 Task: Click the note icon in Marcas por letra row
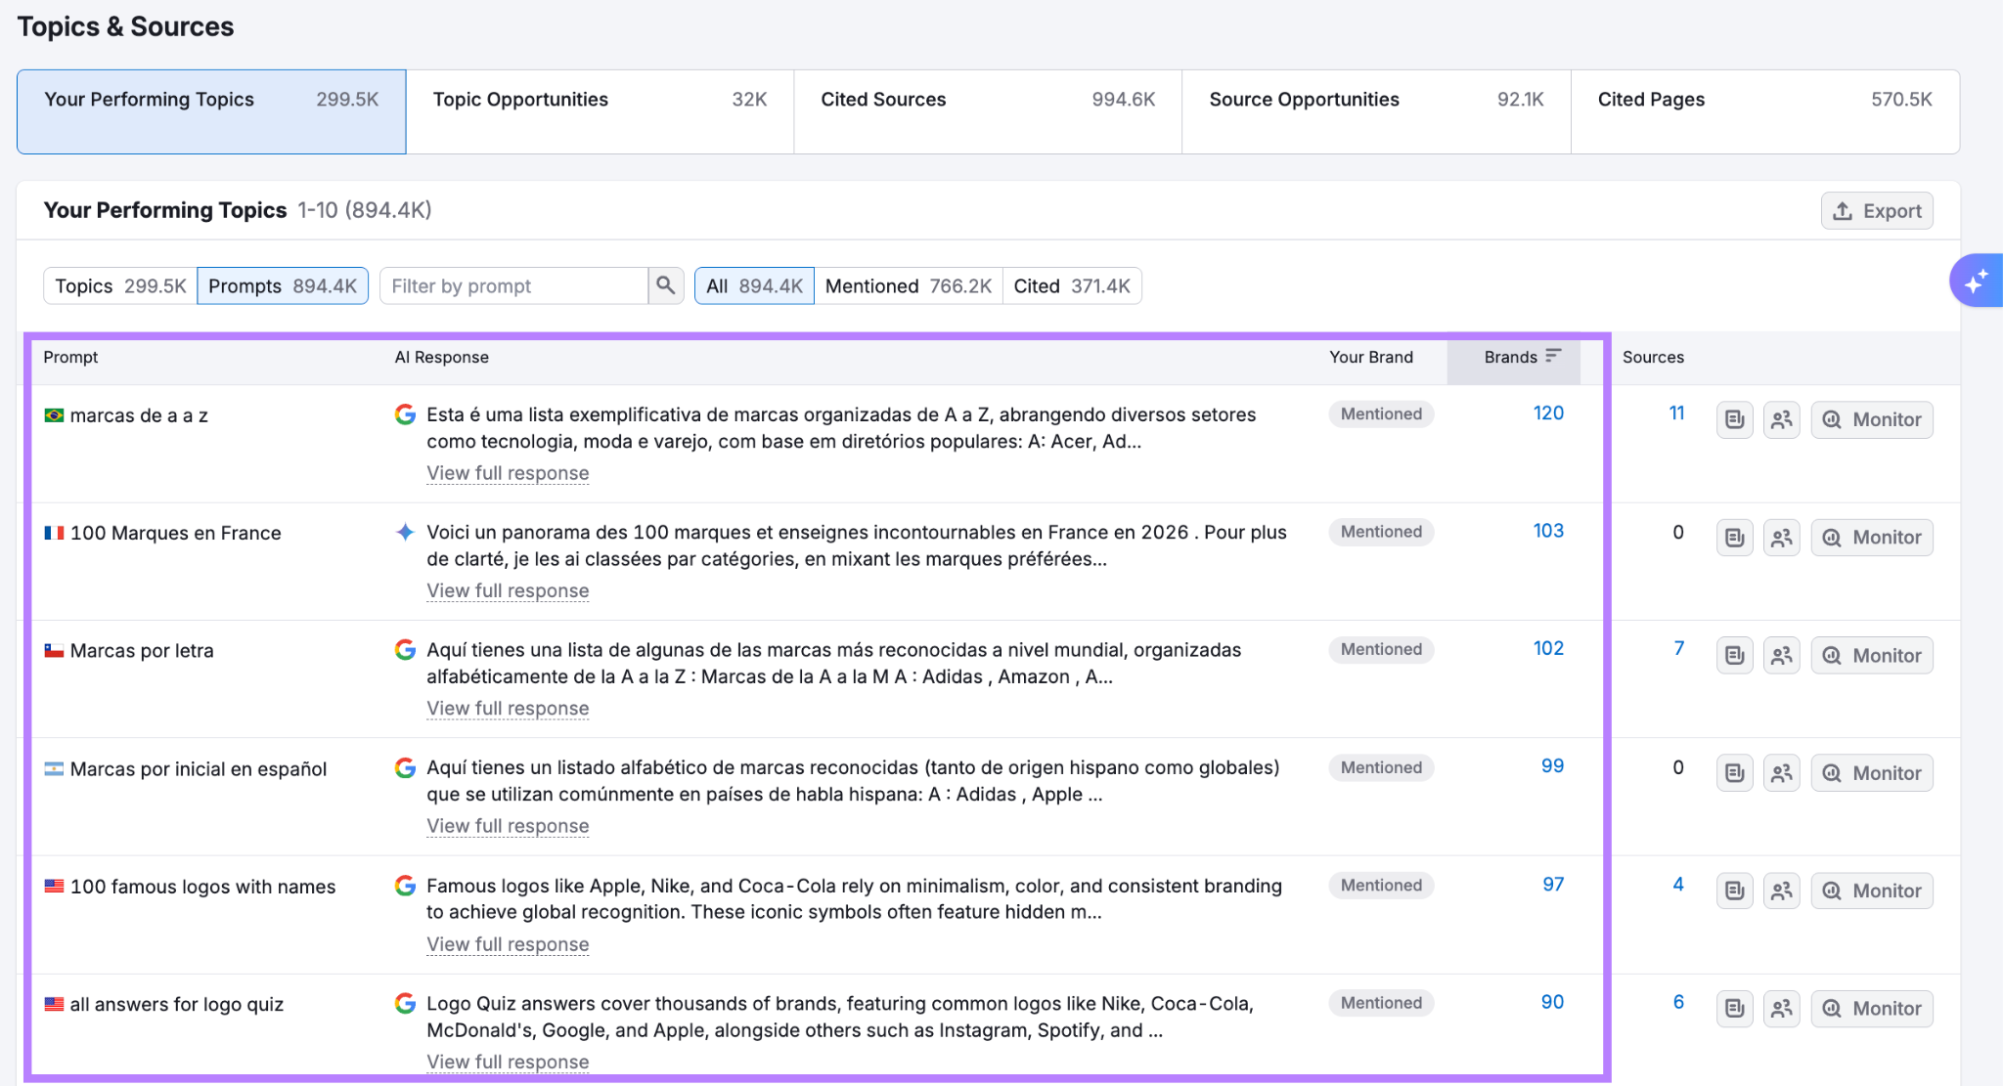[x=1735, y=655]
